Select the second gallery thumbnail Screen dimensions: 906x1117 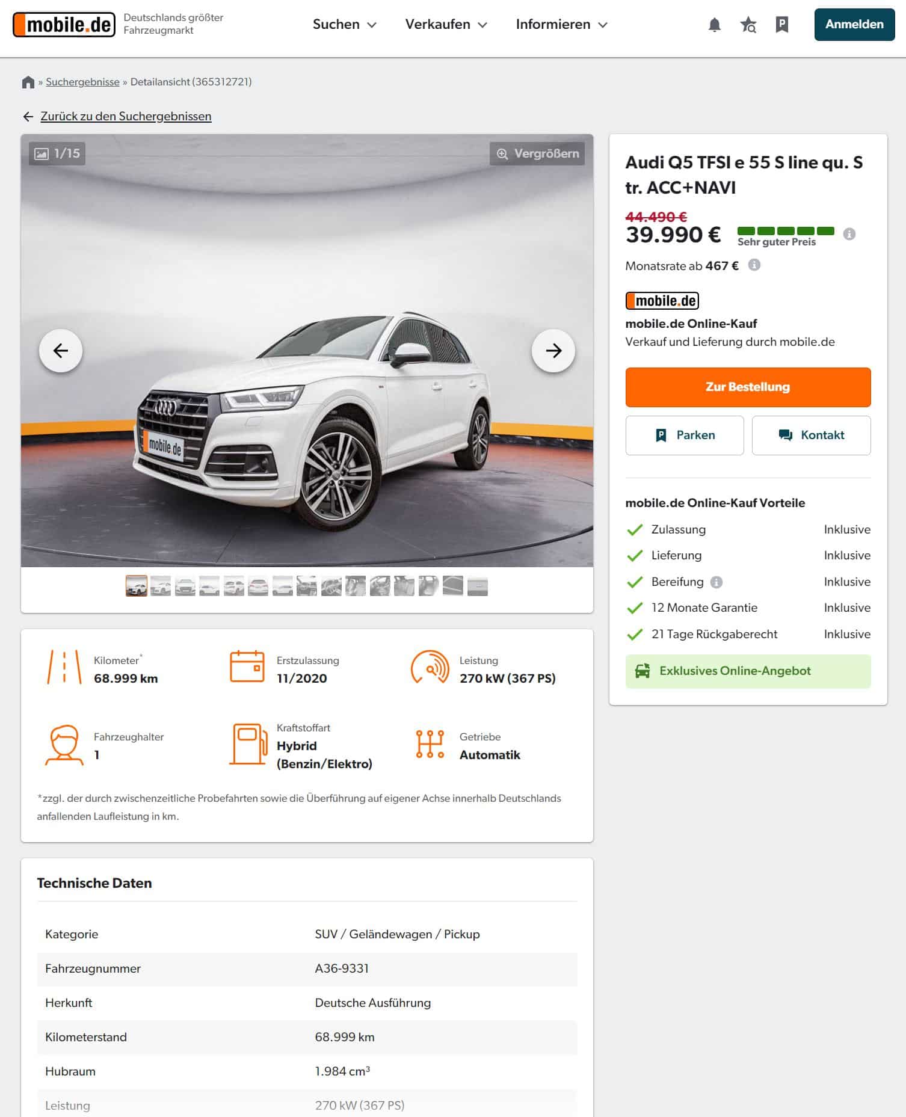(x=161, y=585)
